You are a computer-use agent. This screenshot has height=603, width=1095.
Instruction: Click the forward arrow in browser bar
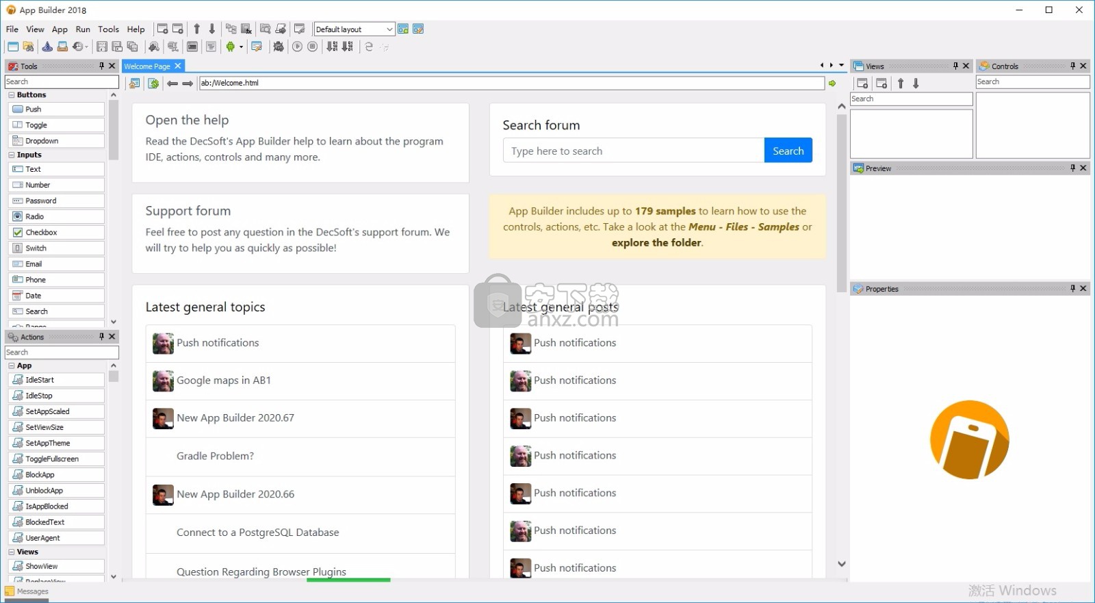point(188,84)
